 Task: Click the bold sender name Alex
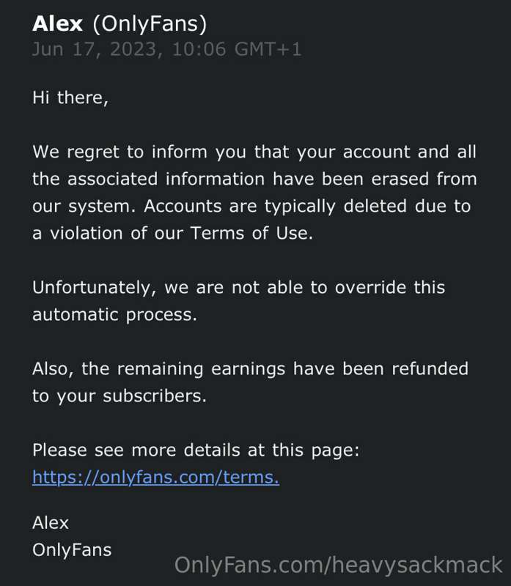pos(58,24)
